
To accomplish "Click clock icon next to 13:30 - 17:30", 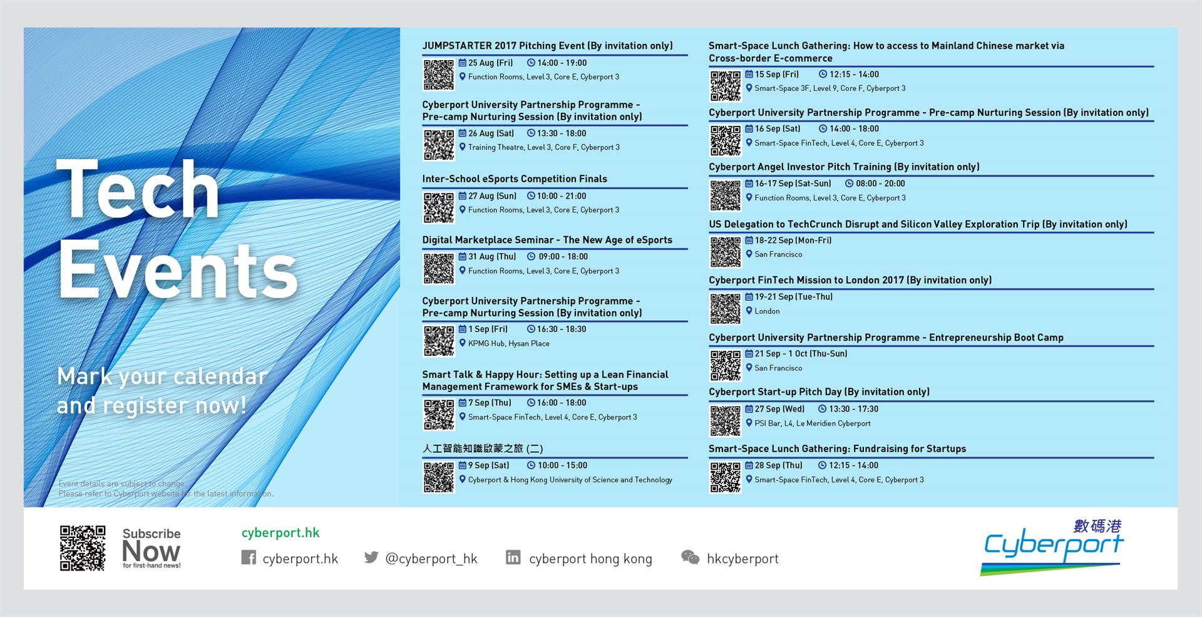I will 823,409.
